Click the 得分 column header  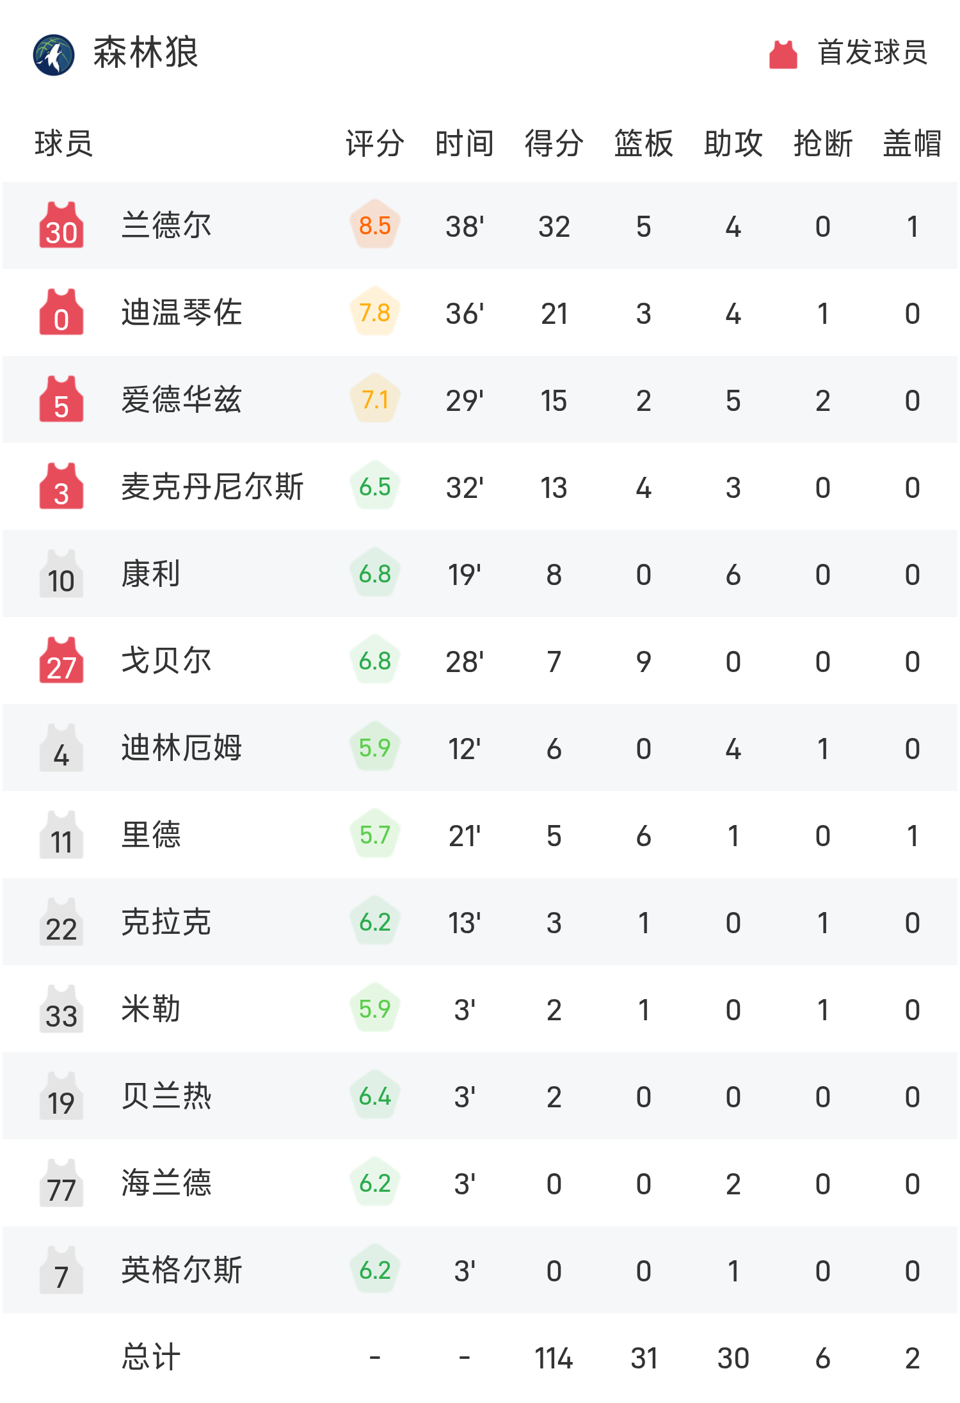(554, 143)
